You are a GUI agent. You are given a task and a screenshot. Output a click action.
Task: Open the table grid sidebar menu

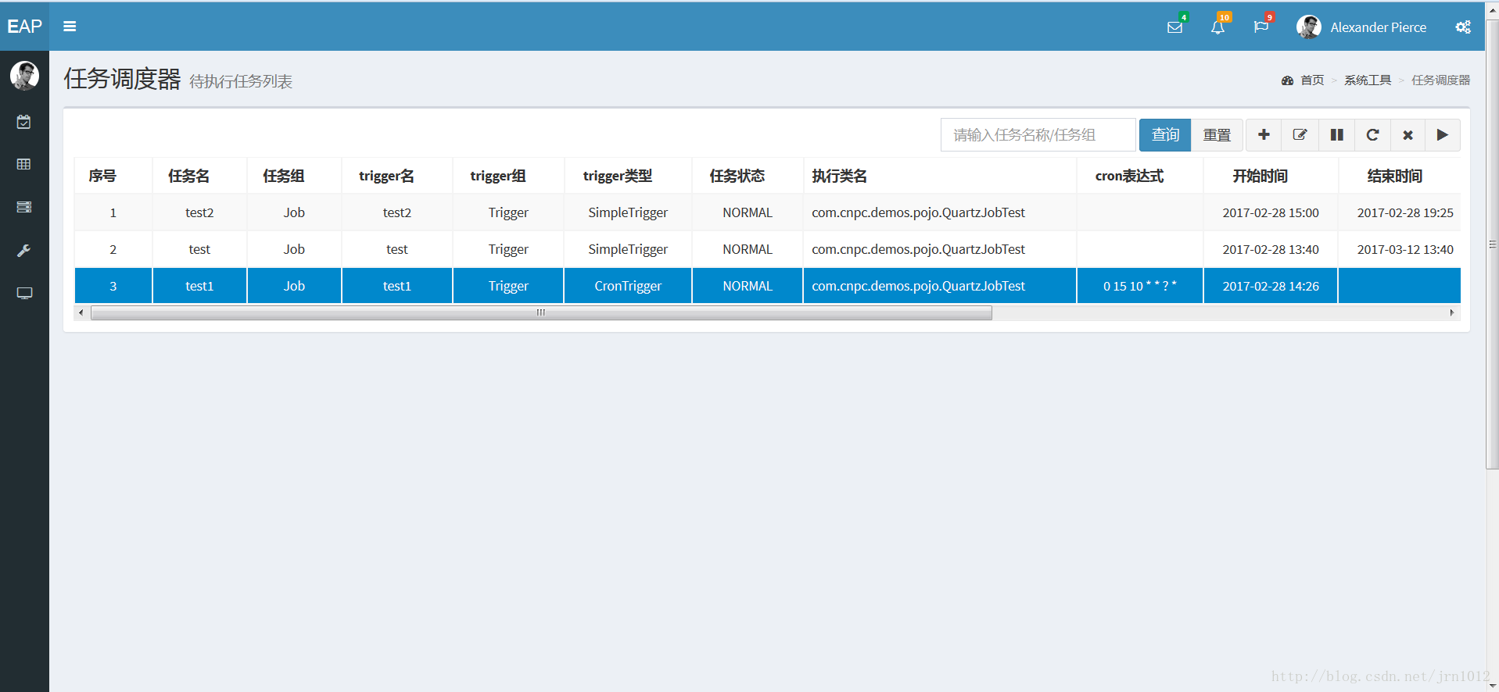tap(24, 164)
